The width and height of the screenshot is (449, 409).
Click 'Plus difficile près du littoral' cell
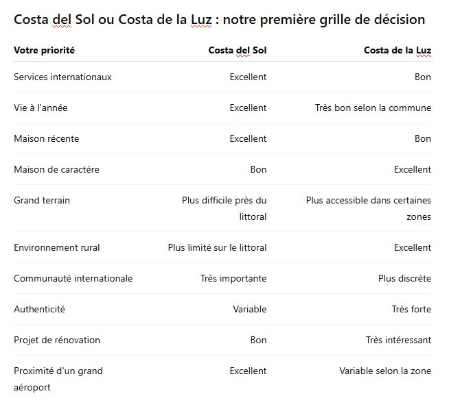[224, 209]
